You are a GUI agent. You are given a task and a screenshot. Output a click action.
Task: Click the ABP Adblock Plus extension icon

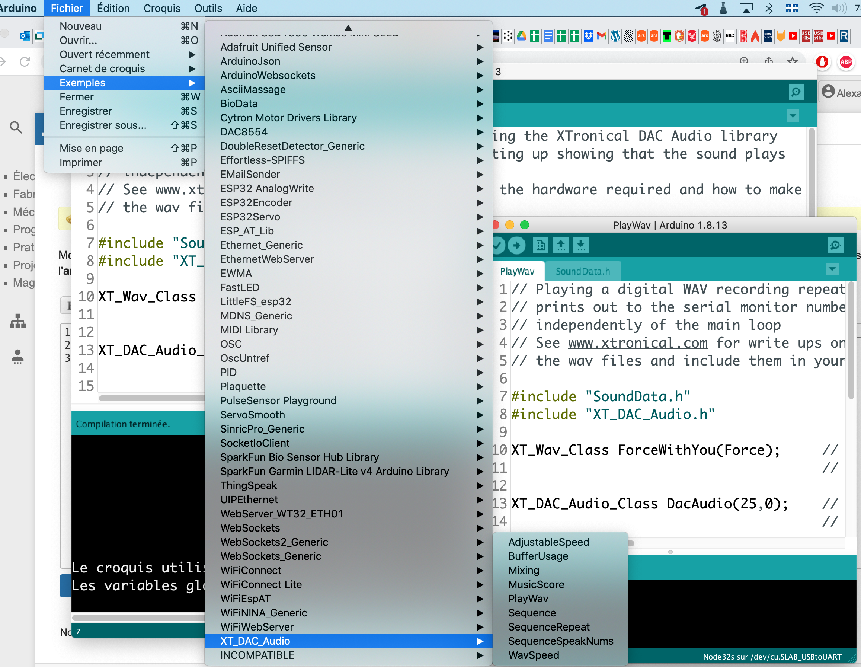[846, 62]
